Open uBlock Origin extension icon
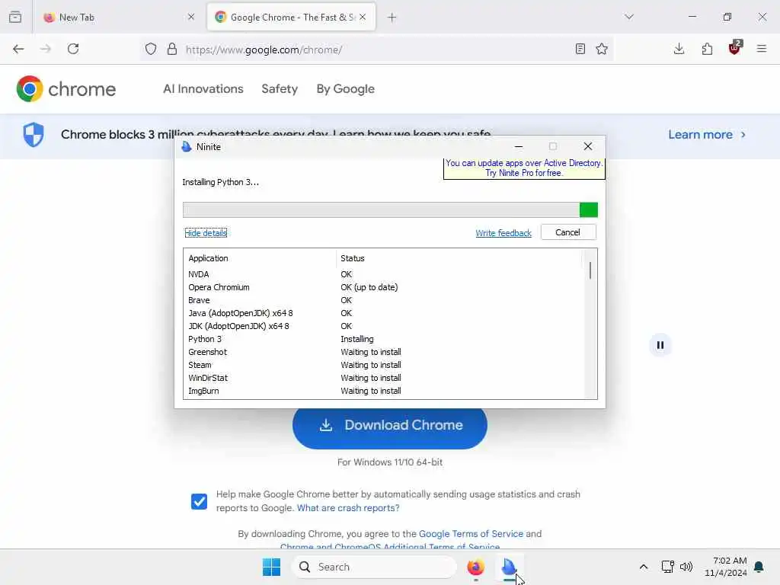The image size is (780, 585). (735, 48)
